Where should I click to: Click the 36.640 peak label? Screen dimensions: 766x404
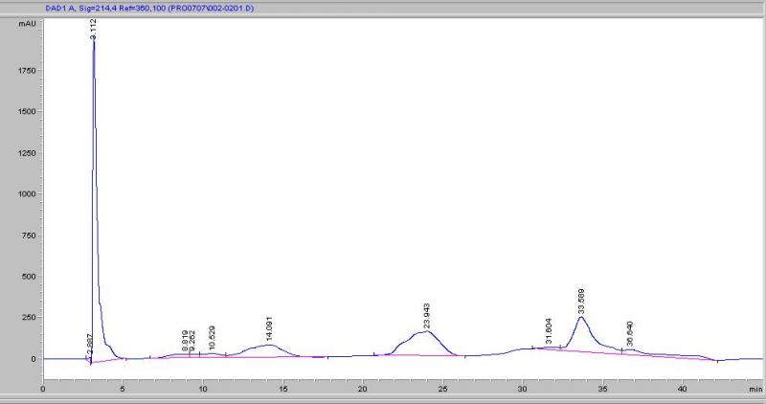[x=630, y=334]
